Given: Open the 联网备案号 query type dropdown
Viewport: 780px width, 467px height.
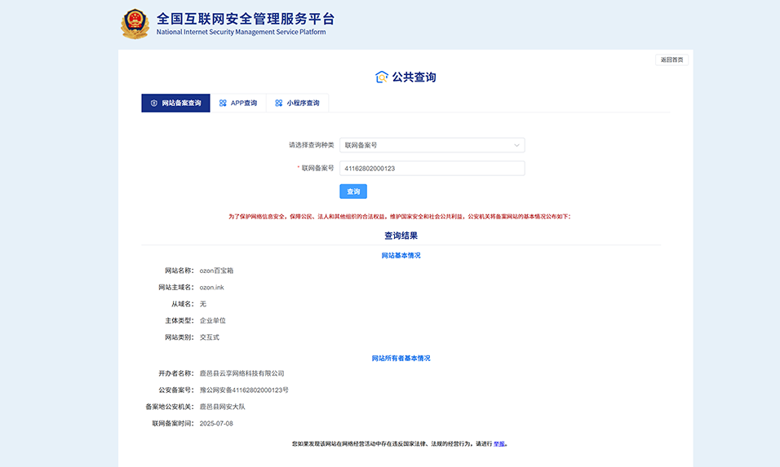Looking at the screenshot, I should [x=432, y=145].
